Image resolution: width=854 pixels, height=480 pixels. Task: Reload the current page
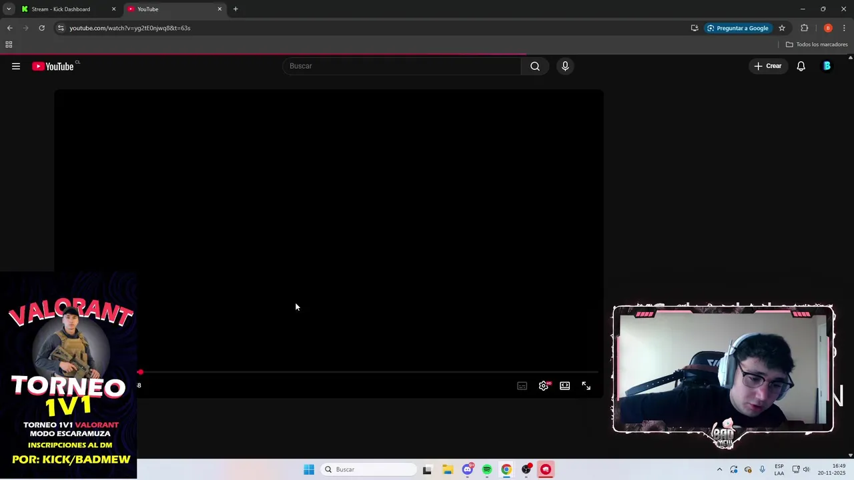point(41,28)
